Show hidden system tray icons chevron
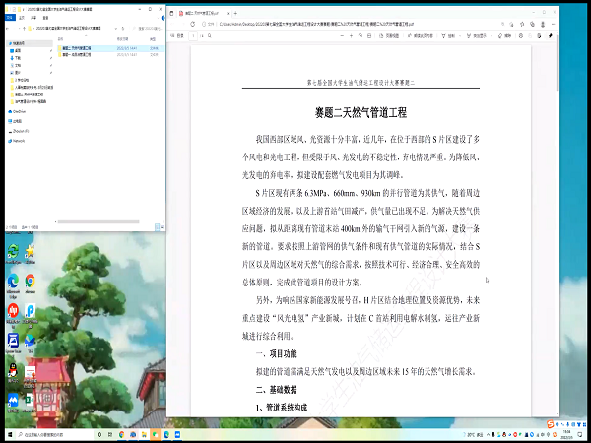 tap(489, 435)
